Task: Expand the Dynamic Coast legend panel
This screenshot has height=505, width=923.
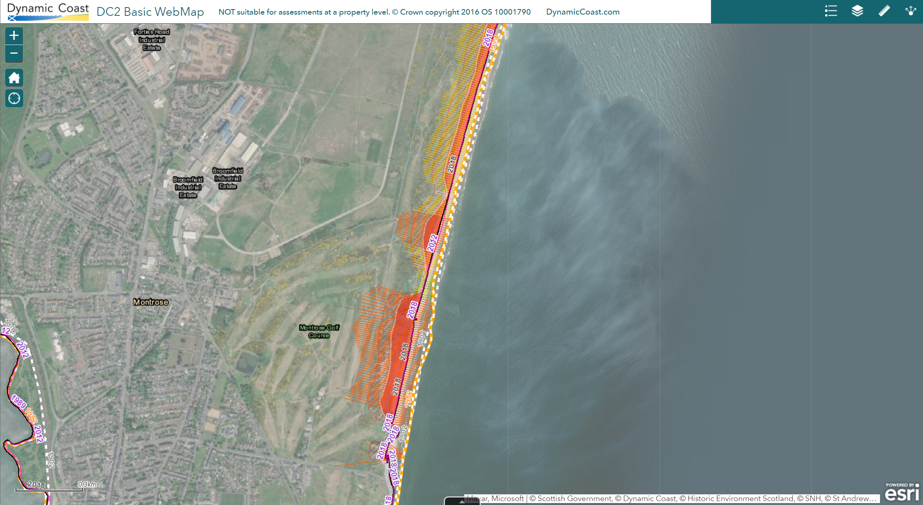Action: click(x=830, y=11)
